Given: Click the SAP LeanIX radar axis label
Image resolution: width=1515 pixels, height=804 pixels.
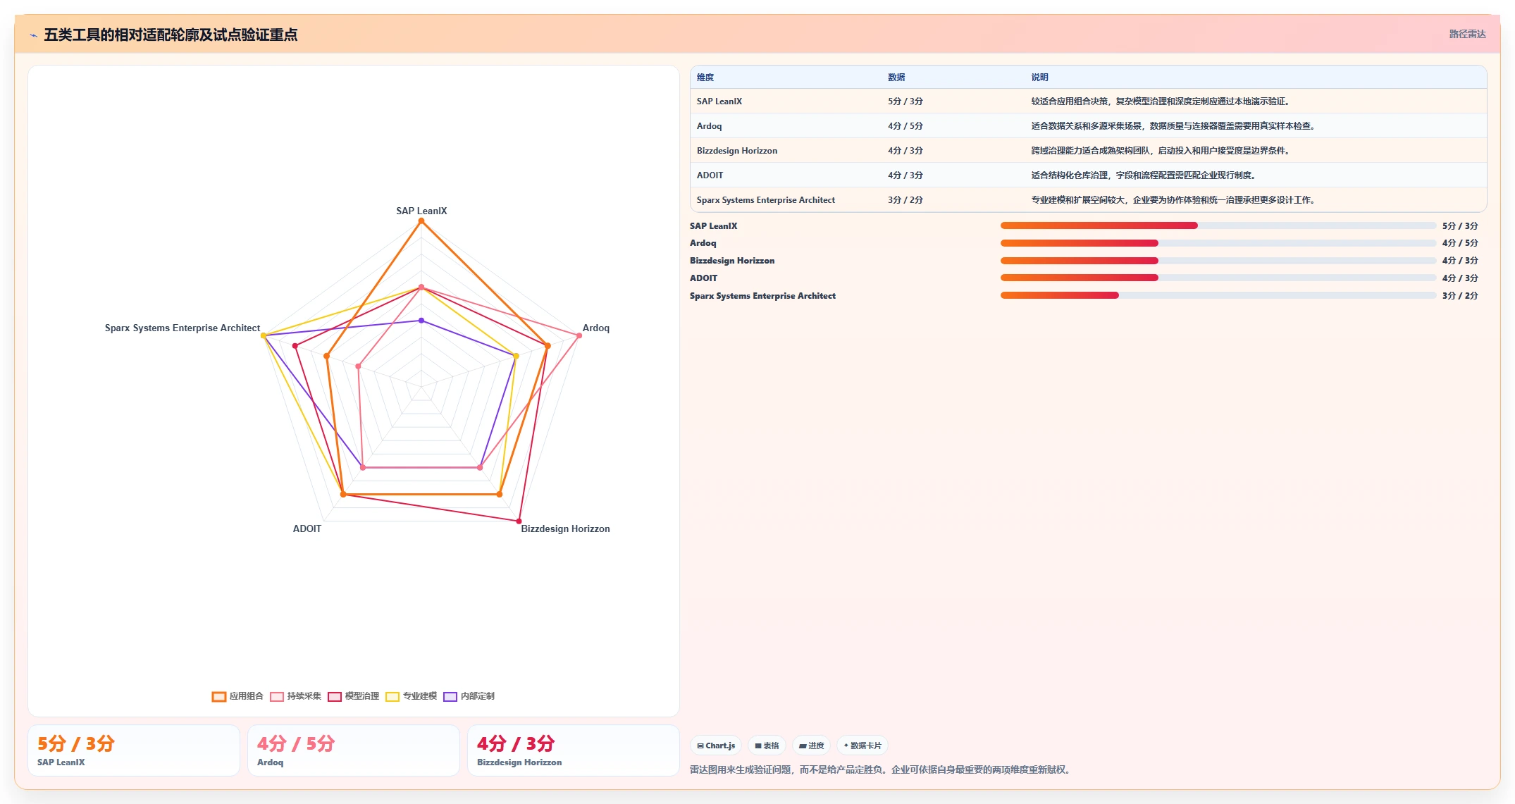Looking at the screenshot, I should 421,211.
